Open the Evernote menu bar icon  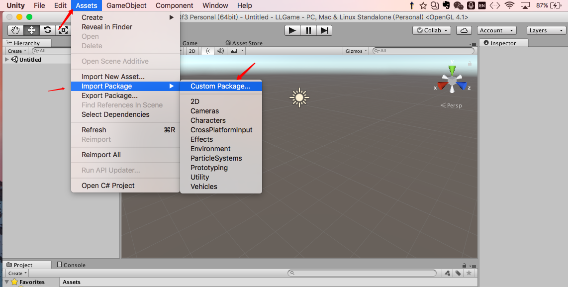pyautogui.click(x=446, y=5)
